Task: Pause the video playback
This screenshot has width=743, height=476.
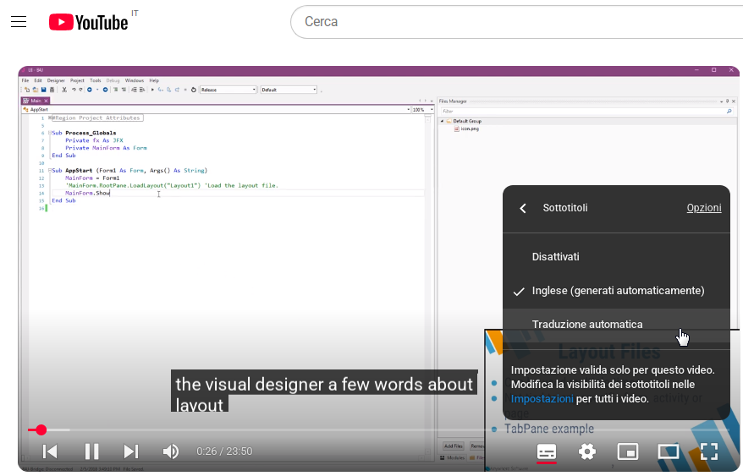Action: 91,451
